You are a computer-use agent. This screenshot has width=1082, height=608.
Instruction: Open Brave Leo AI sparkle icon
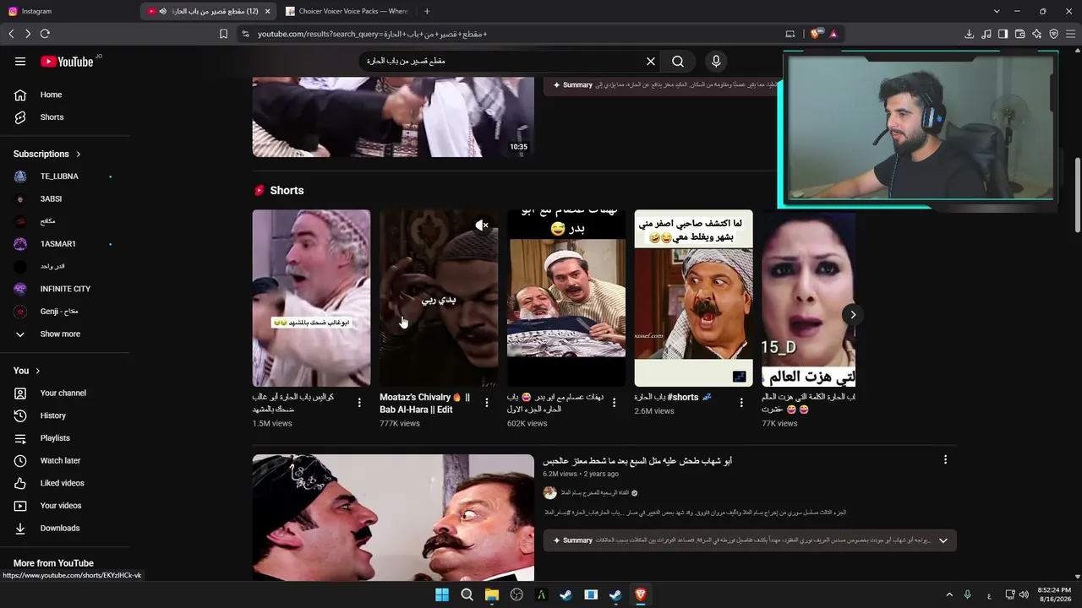pos(1036,34)
